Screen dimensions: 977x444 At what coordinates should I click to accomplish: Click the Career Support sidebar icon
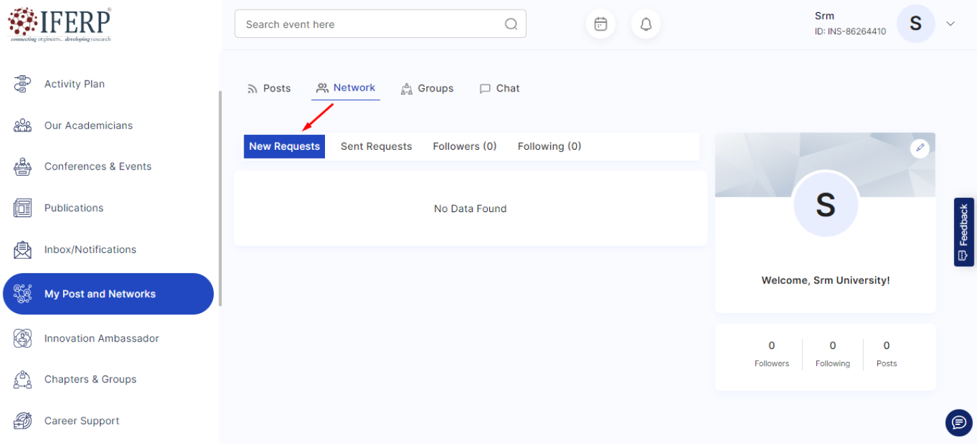coord(22,421)
